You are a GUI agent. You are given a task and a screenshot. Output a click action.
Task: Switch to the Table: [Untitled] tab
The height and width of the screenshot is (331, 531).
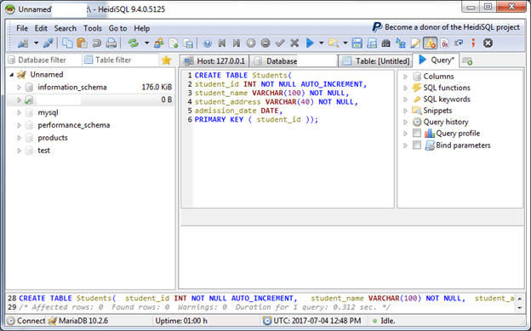tap(375, 61)
